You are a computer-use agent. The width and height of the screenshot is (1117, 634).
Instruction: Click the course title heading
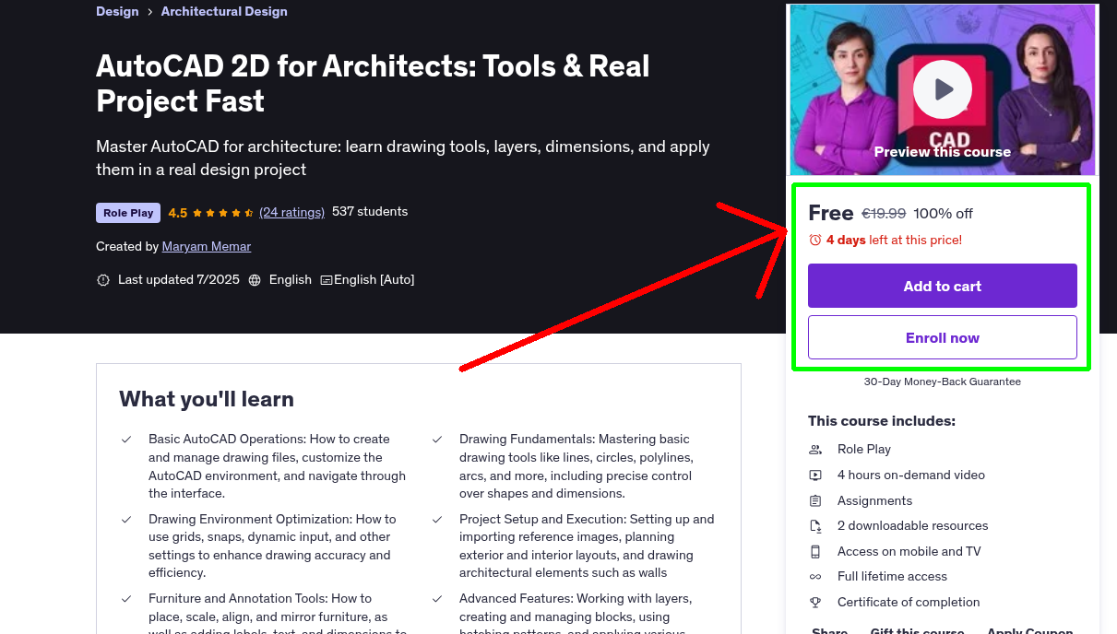[373, 83]
